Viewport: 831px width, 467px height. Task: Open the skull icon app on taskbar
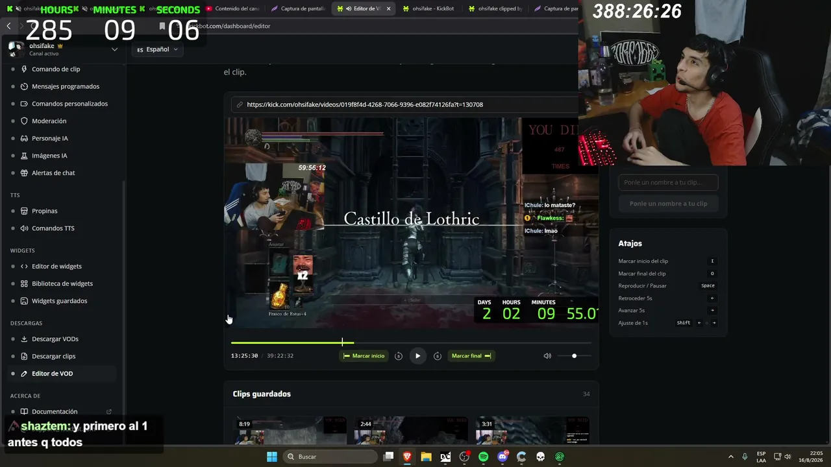pyautogui.click(x=540, y=457)
